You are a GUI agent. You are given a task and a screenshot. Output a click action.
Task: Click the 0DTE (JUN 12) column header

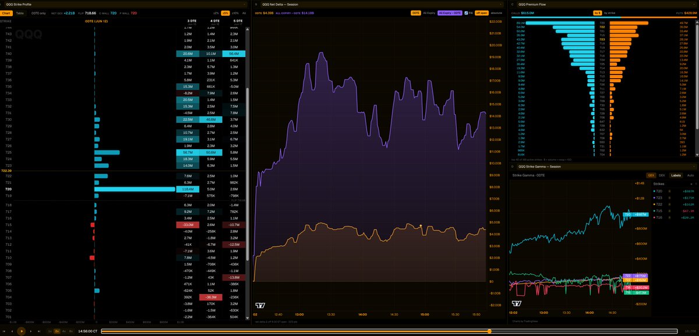coord(96,21)
